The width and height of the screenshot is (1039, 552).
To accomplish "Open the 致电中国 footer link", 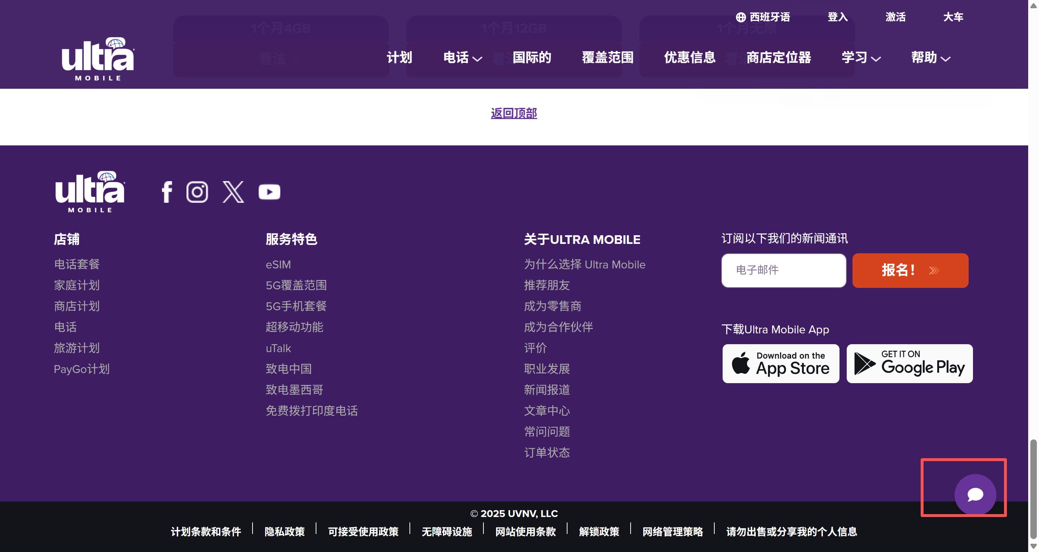I will pos(289,369).
